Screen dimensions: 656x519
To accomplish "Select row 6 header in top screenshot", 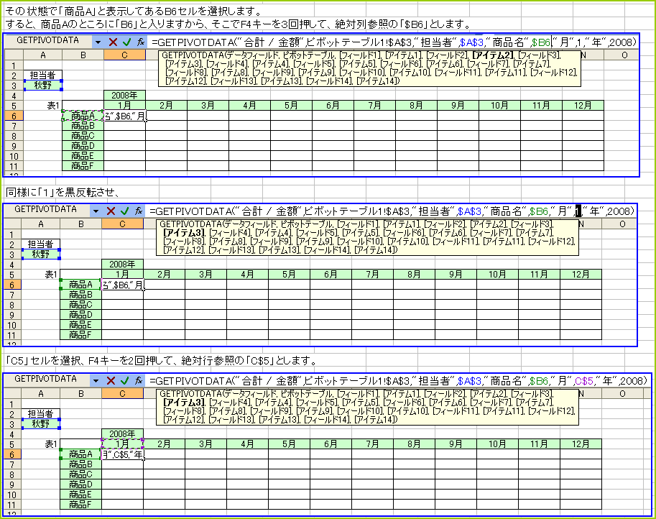I will click(14, 116).
